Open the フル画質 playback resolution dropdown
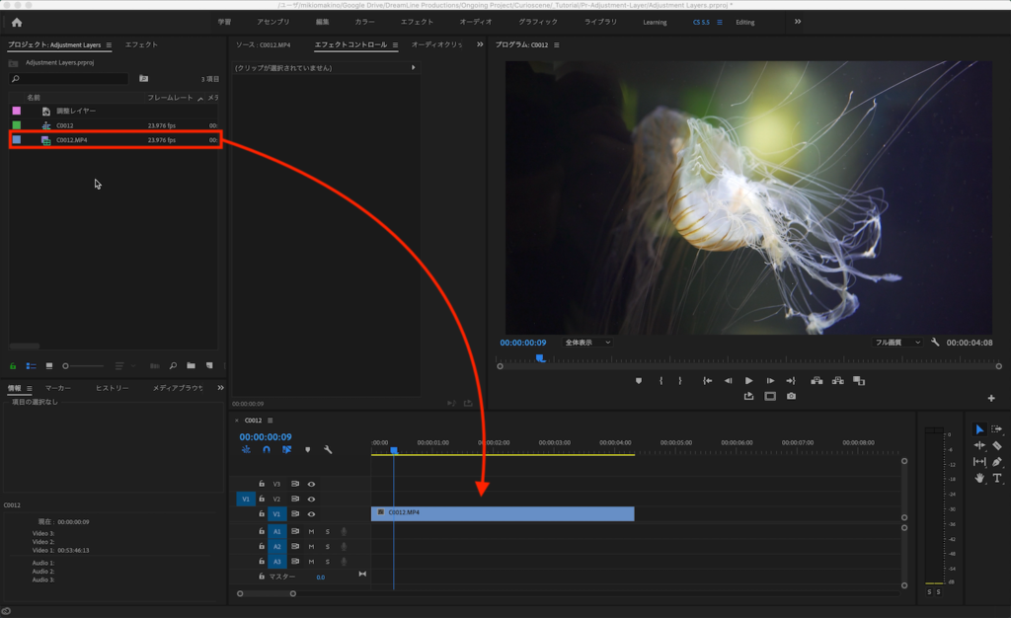Screen dimensions: 1011x618 click(x=897, y=343)
